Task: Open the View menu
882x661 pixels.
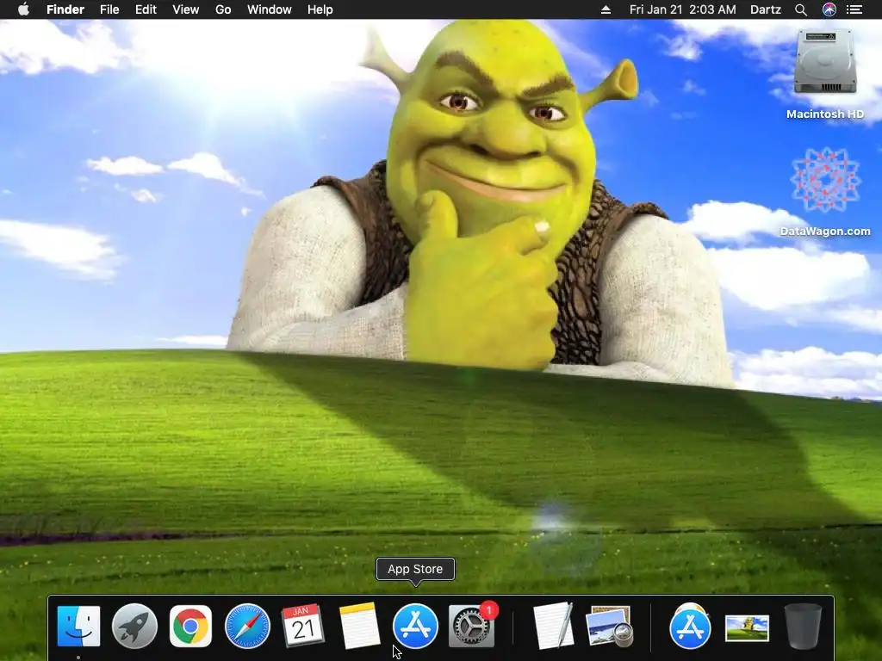Action: (186, 9)
